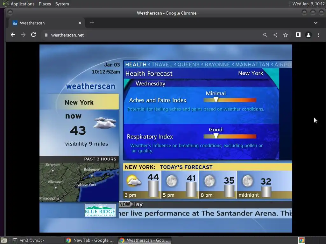Select the HEALTH segment in the lineup bar
The height and width of the screenshot is (244, 326).
pos(136,64)
